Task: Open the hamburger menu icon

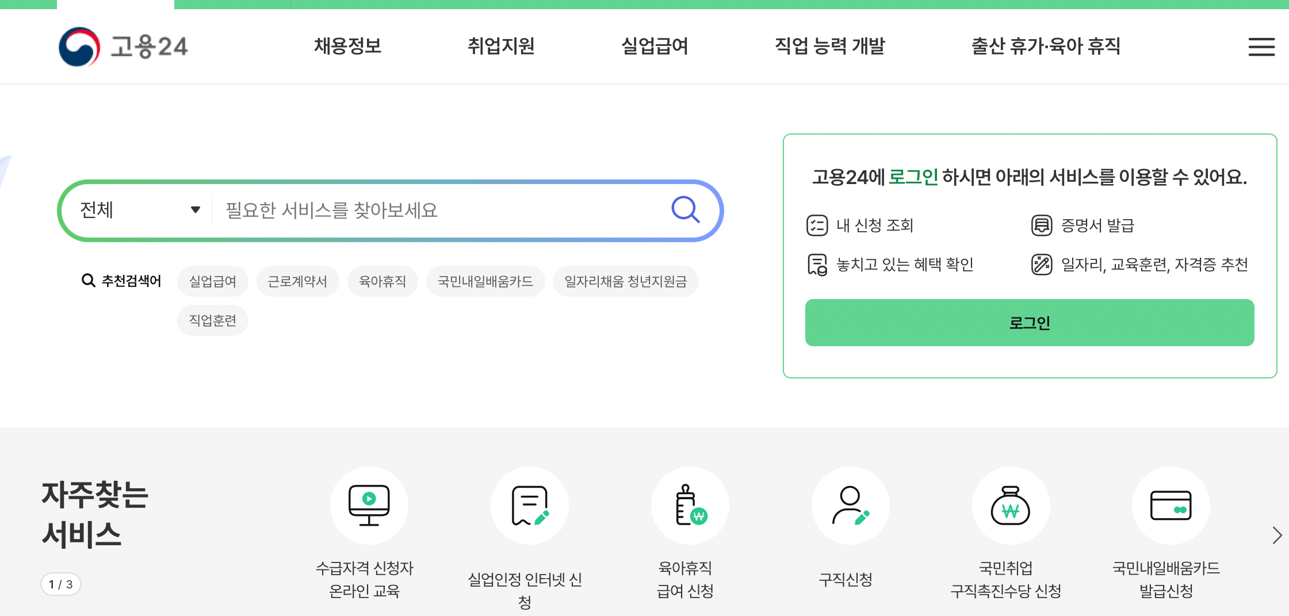Action: 1261,47
